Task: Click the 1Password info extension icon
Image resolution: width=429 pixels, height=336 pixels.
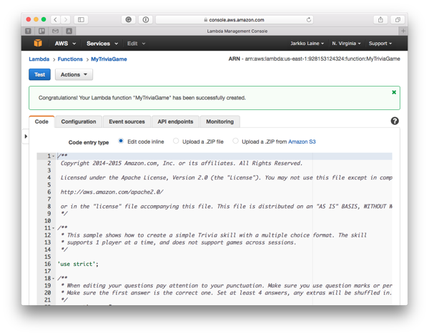Action: tap(146, 20)
